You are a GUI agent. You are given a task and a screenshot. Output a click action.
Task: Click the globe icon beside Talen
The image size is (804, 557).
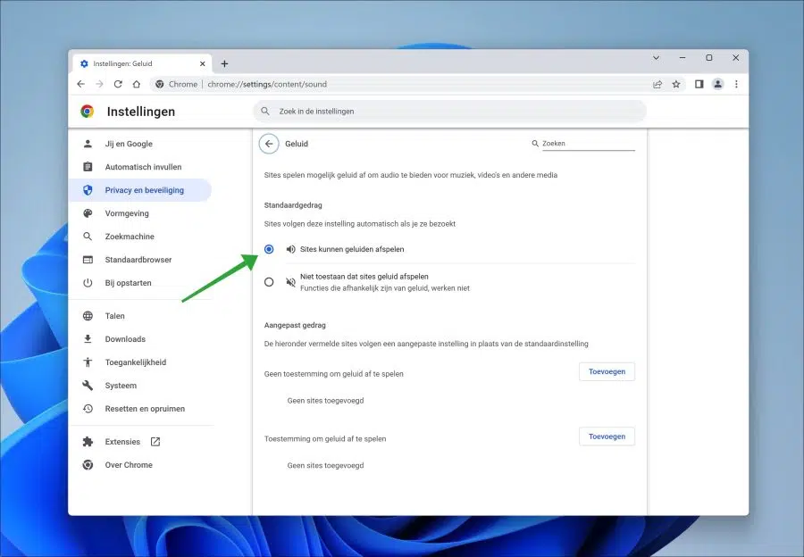coord(88,316)
